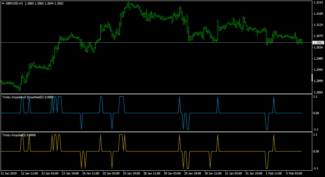The height and width of the screenshot is (177, 325).
Task: Click the 1.2989 price scale label
Action: [318, 58]
